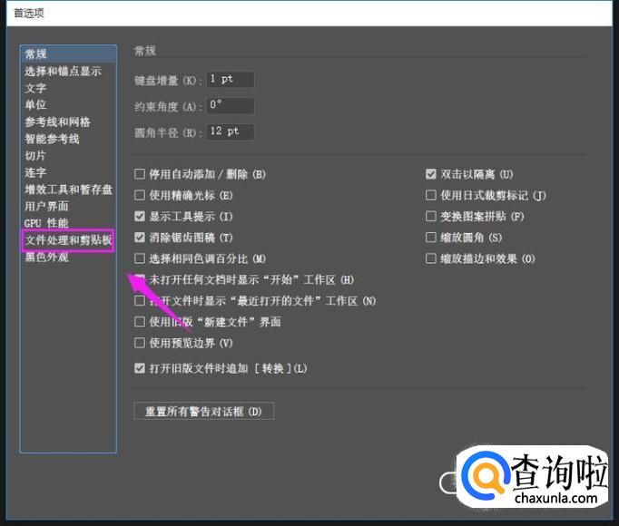The image size is (619, 526).
Task: Uncheck 双击以隔离 checkbox
Action: click(431, 174)
